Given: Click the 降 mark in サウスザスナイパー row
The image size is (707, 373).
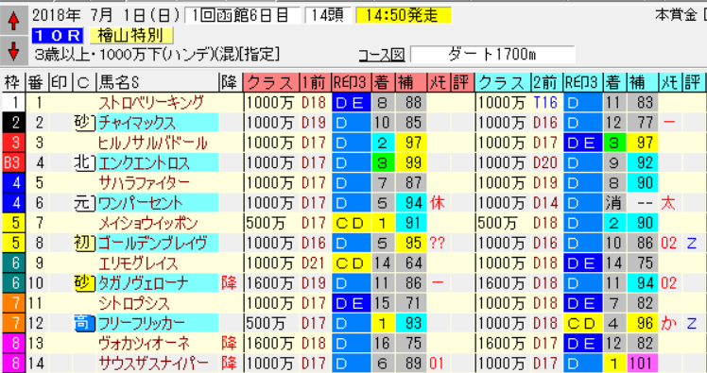Looking at the screenshot, I should pyautogui.click(x=230, y=364).
